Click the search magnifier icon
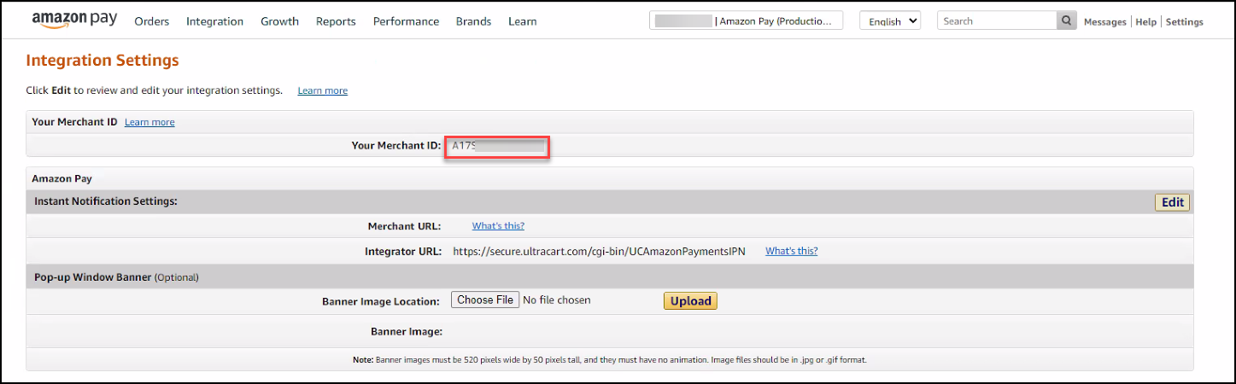This screenshot has height=384, width=1236. [1066, 21]
